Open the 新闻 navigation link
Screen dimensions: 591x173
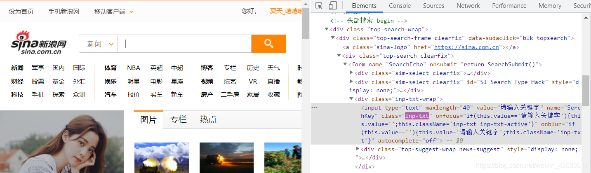pos(17,68)
